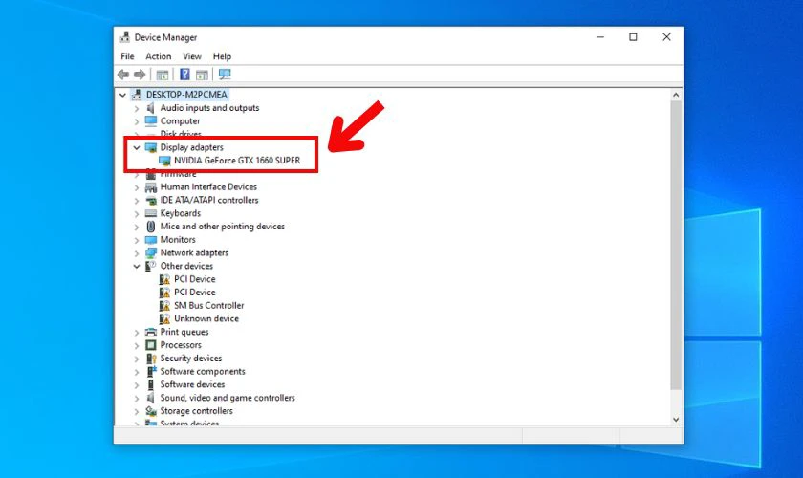Click the DESKTOP-M2PCMEA computer icon
Image resolution: width=803 pixels, height=478 pixels.
pos(137,95)
